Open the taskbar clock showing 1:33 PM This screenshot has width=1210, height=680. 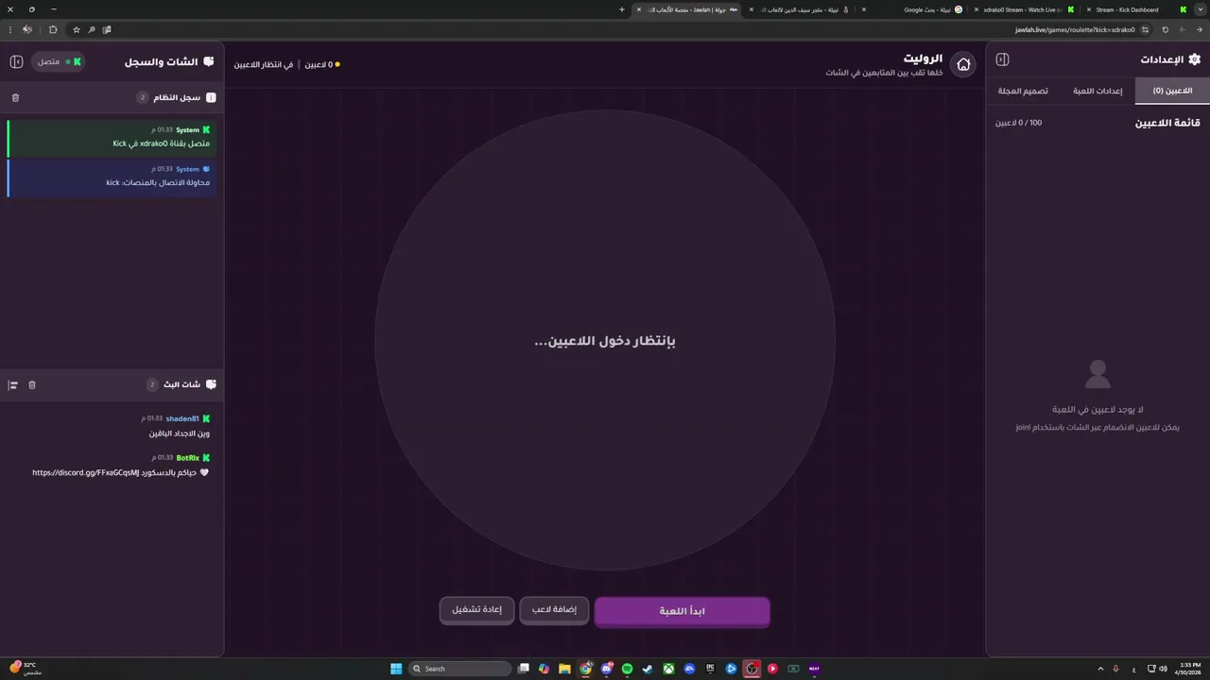click(x=1190, y=668)
